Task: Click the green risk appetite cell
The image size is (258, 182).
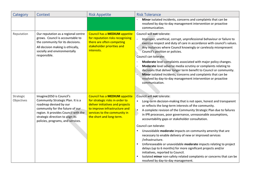Action: coord(111,24)
